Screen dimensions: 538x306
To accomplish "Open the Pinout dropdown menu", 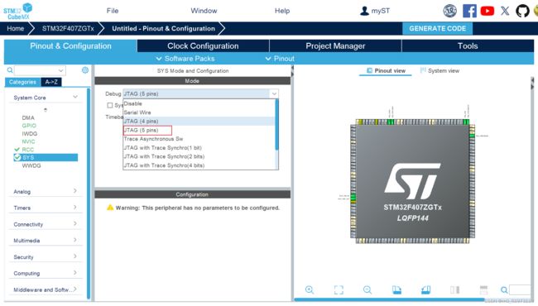I will click(x=280, y=59).
